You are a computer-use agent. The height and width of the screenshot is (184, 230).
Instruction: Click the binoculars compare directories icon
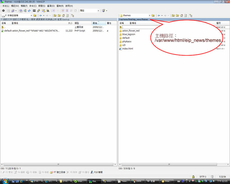pos(21,11)
